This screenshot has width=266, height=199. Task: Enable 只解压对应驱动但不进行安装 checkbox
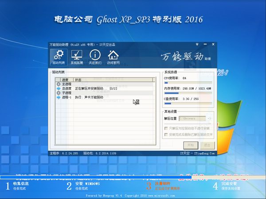[166, 127]
